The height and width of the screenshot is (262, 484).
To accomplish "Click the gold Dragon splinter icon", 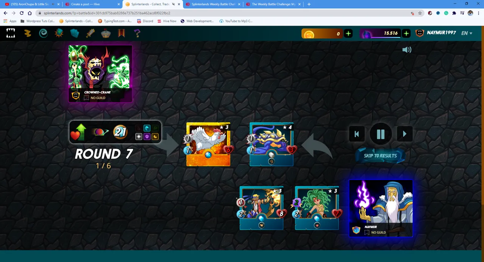I will pyautogui.click(x=155, y=136).
